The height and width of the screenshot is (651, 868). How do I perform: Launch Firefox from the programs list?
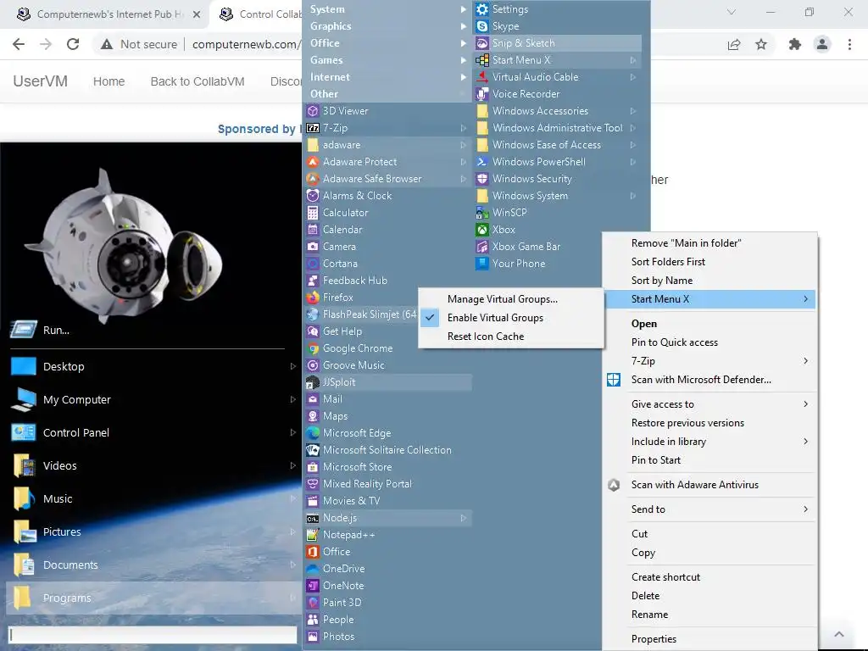click(313, 298)
